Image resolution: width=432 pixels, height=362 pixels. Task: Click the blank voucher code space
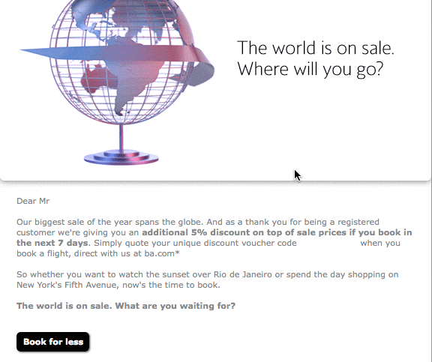(328, 243)
